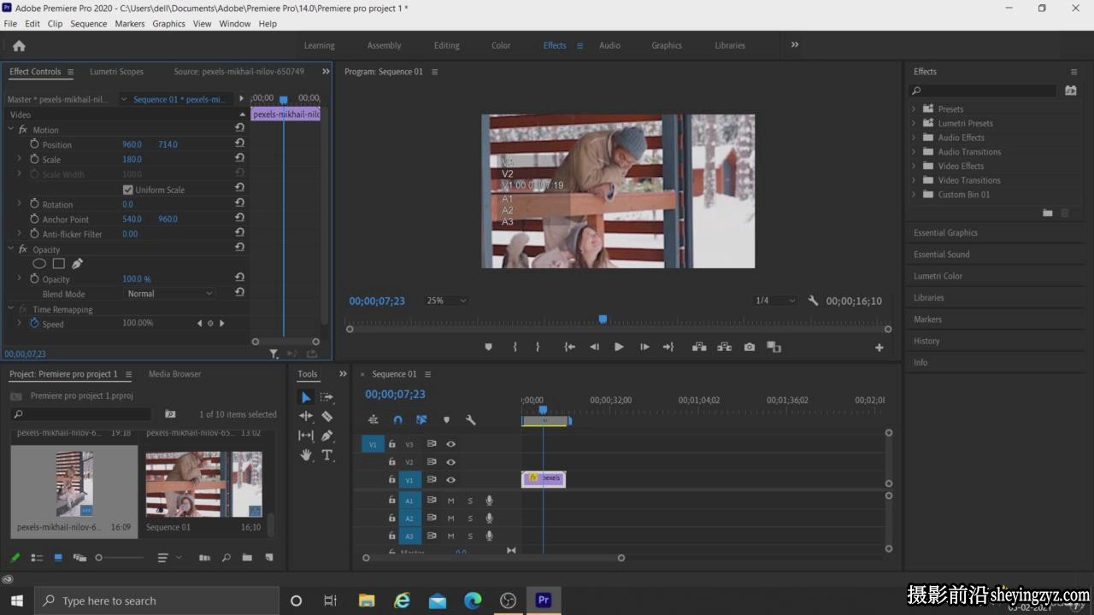The image size is (1094, 615).
Task: Open the Media Browser tab
Action: click(174, 374)
